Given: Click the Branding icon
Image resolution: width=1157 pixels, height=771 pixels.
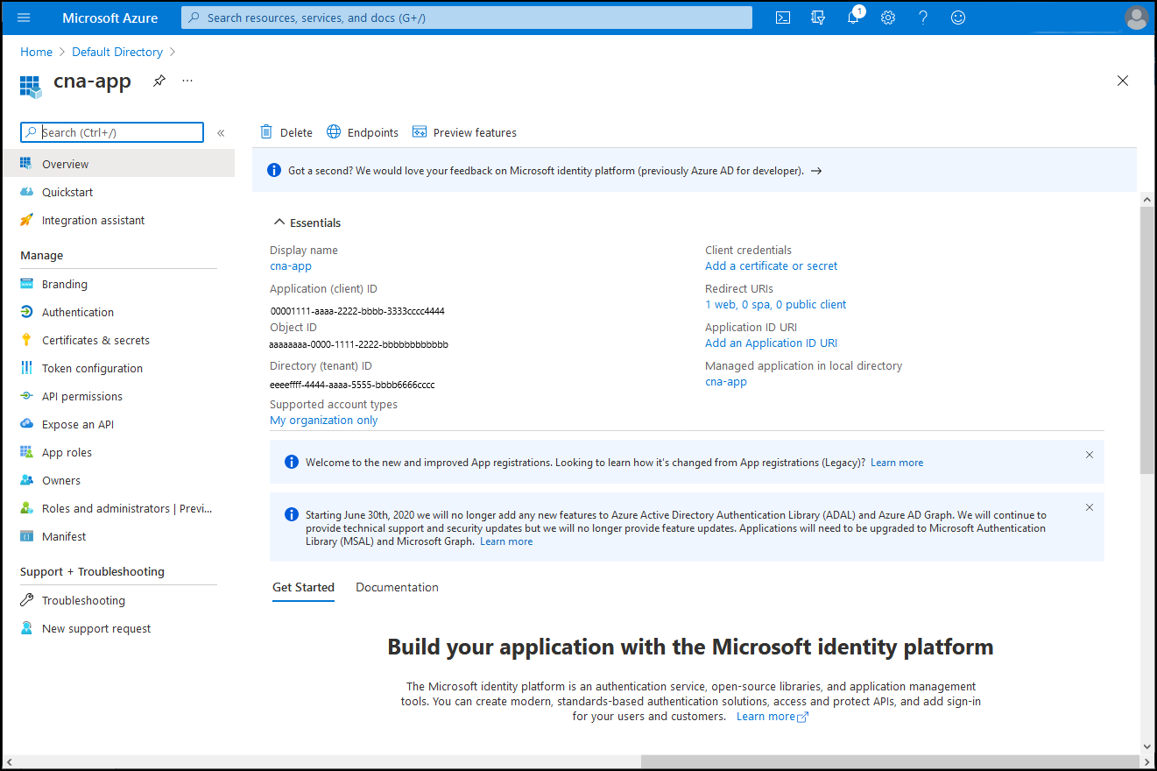Looking at the screenshot, I should click(x=26, y=284).
